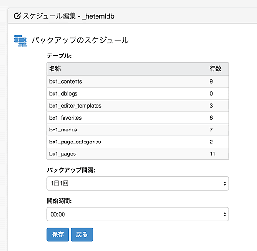Click the 保存 save button
The image size is (257, 251).
pyautogui.click(x=58, y=234)
